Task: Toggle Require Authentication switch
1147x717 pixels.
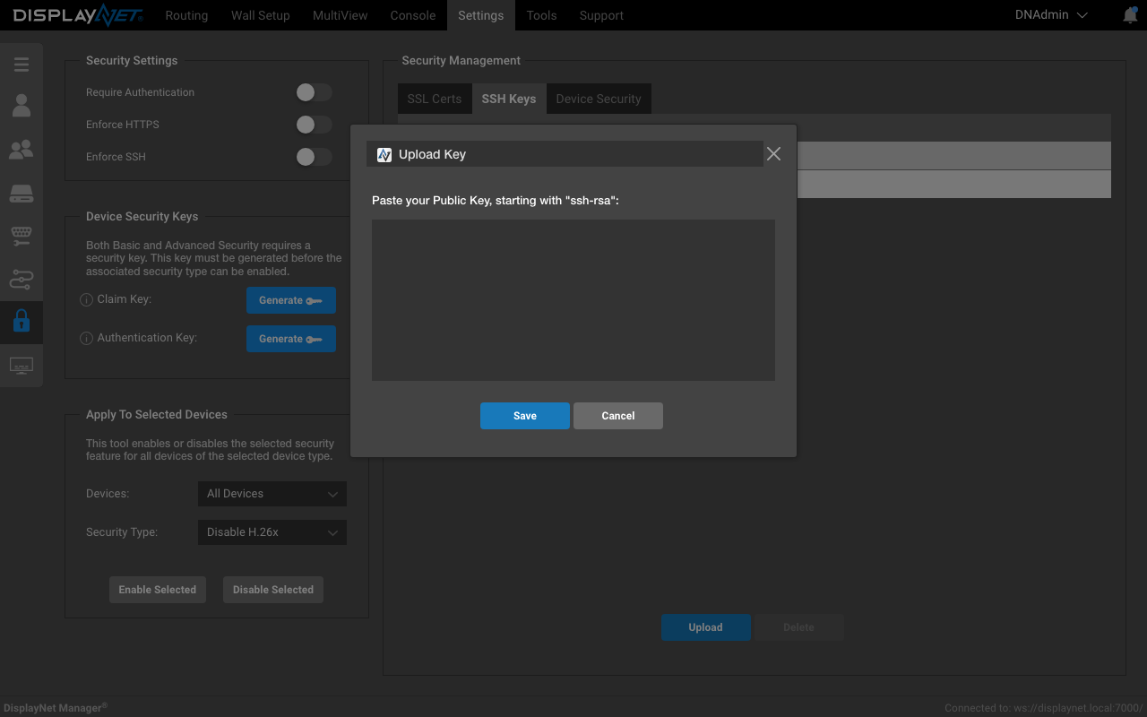Action: (x=314, y=92)
